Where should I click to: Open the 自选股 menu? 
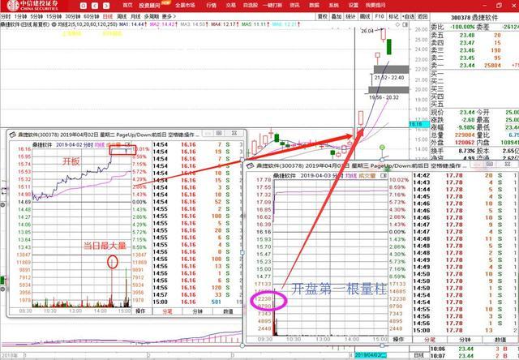pos(251,6)
